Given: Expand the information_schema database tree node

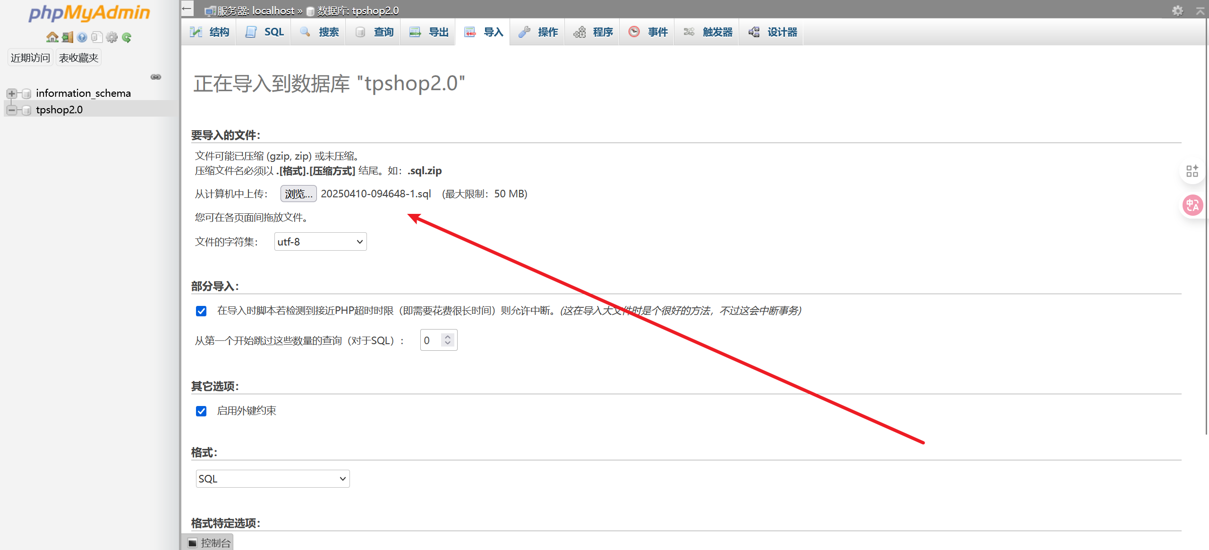Looking at the screenshot, I should 12,93.
